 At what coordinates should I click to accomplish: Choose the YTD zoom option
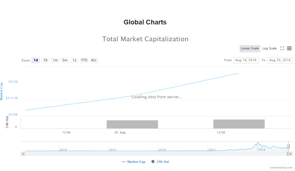(x=84, y=60)
